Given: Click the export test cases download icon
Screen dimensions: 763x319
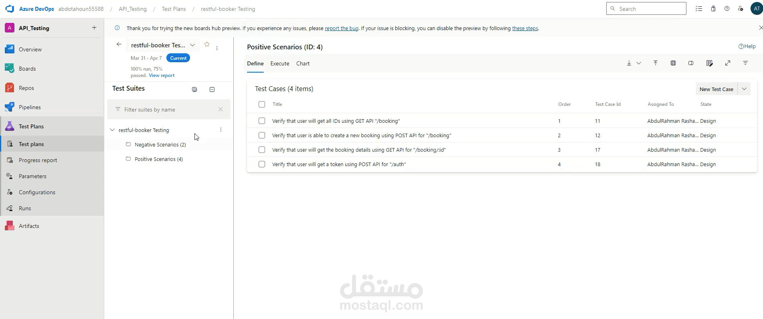Looking at the screenshot, I should click(629, 63).
